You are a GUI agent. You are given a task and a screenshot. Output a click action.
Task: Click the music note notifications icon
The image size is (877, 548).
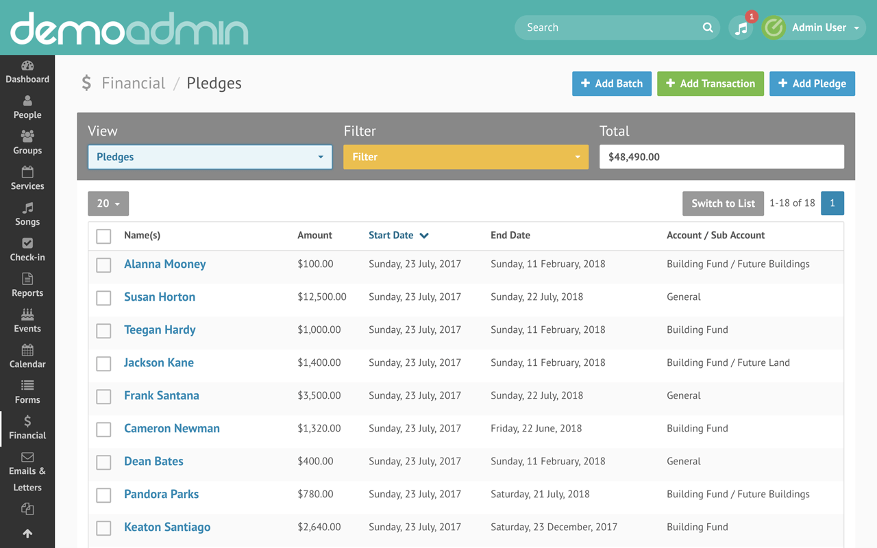point(741,28)
